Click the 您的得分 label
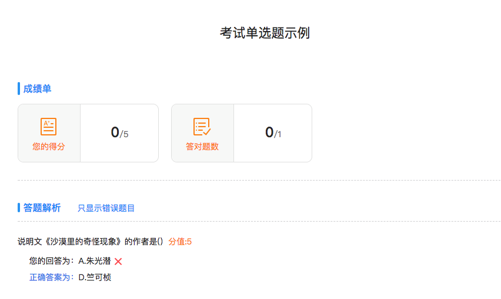The image size is (501, 299). tap(49, 147)
